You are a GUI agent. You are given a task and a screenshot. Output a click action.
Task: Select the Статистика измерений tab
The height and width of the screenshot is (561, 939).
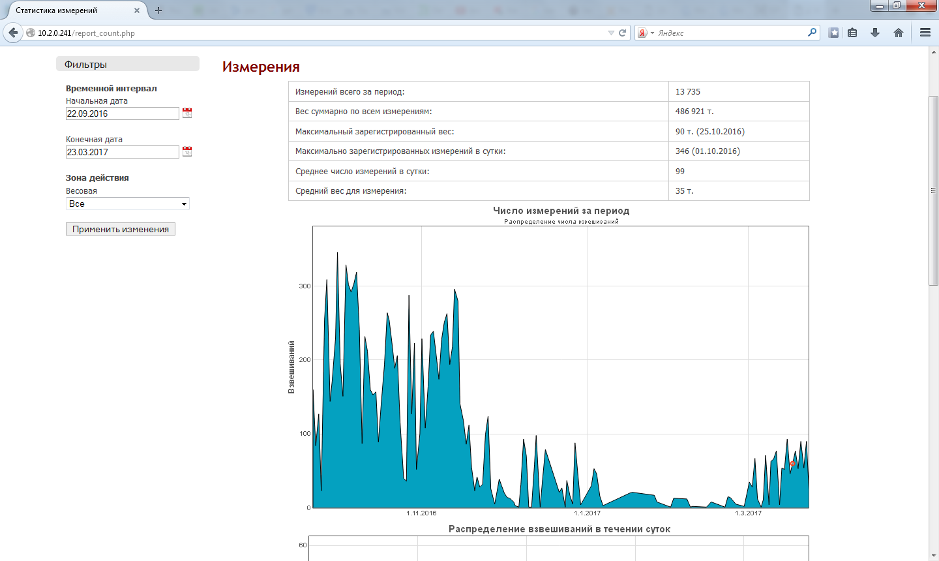tap(72, 10)
